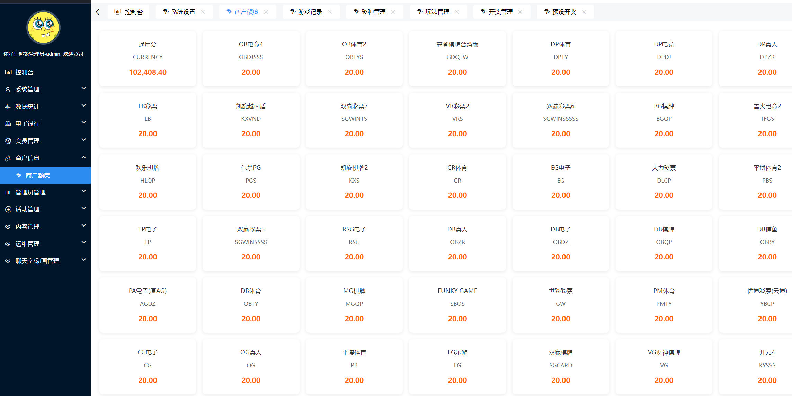Switch to the 开奖管理 tab

pyautogui.click(x=500, y=11)
